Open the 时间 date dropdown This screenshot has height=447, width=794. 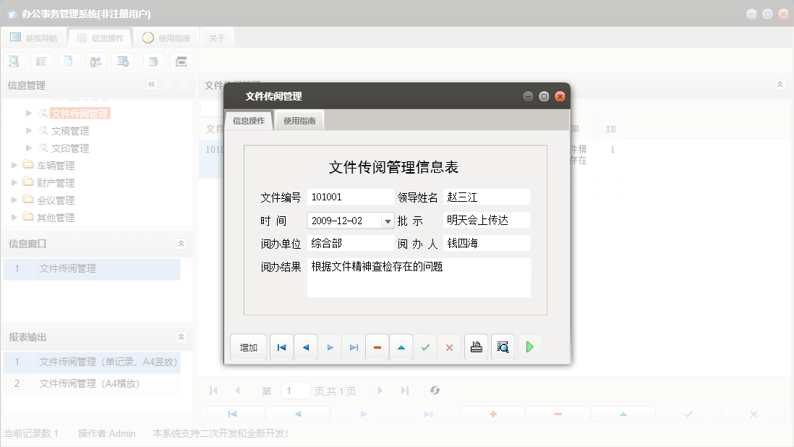(x=388, y=221)
